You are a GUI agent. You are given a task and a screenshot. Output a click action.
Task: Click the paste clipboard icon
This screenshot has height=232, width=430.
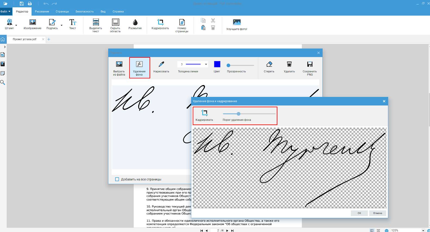tap(203, 28)
